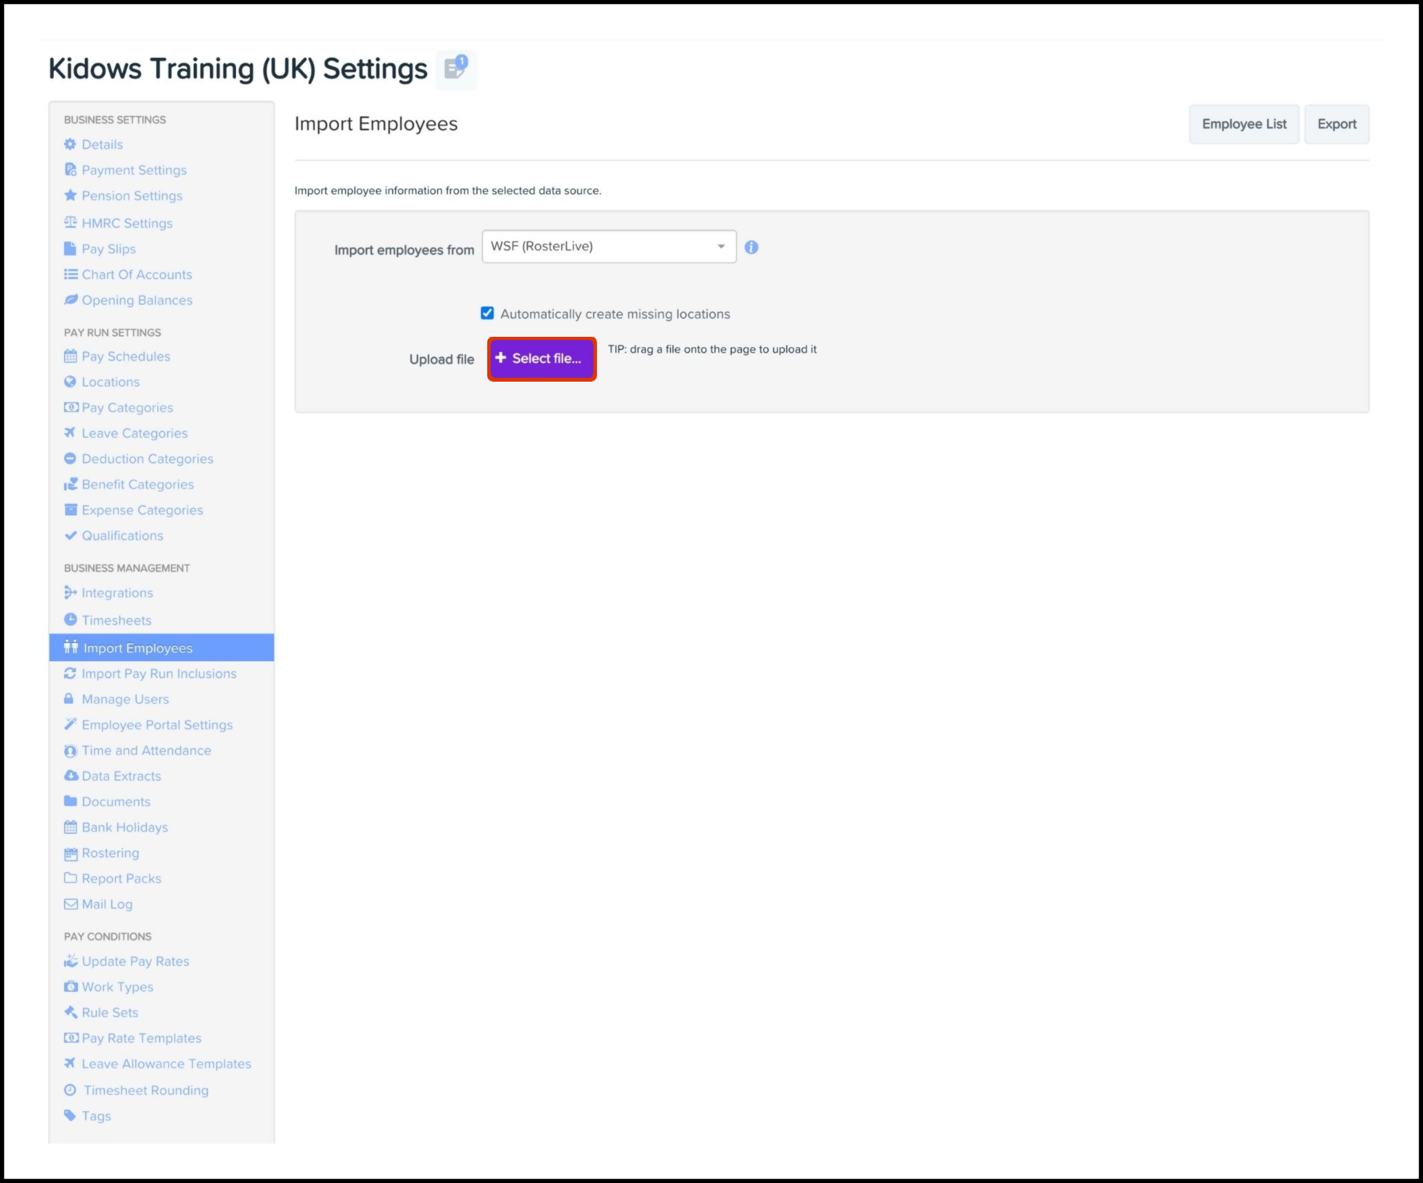Screen dimensions: 1423x1183
Task: Click the Employee List button
Action: tap(1244, 124)
